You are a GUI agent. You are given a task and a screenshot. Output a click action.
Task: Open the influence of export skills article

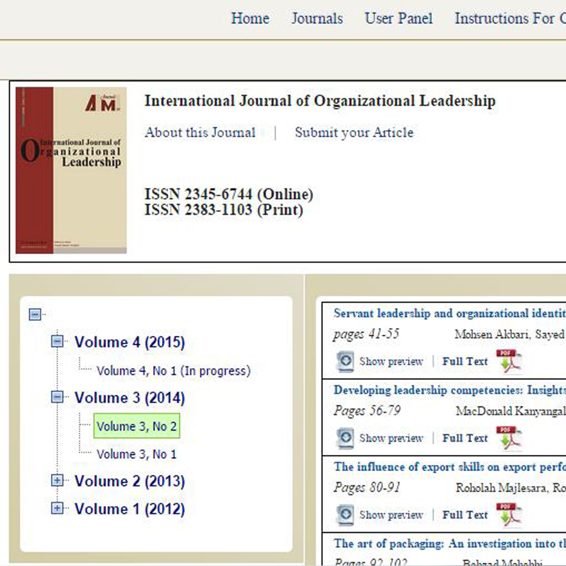click(450, 467)
